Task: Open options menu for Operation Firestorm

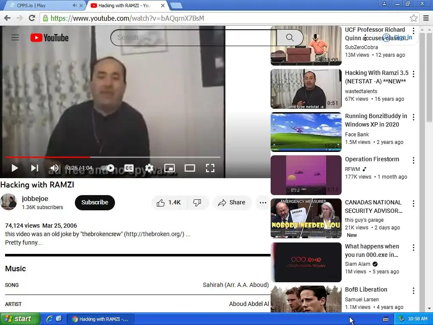Action: [x=414, y=160]
